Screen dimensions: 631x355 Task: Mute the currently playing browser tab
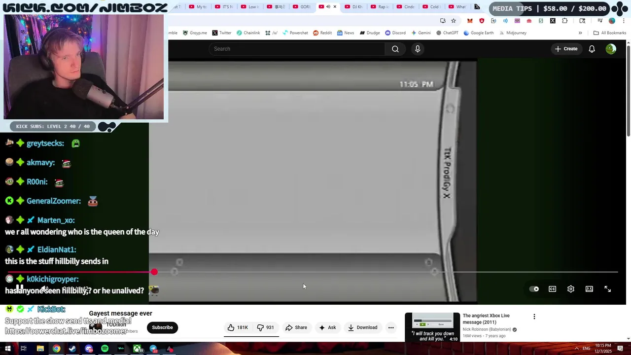328,7
